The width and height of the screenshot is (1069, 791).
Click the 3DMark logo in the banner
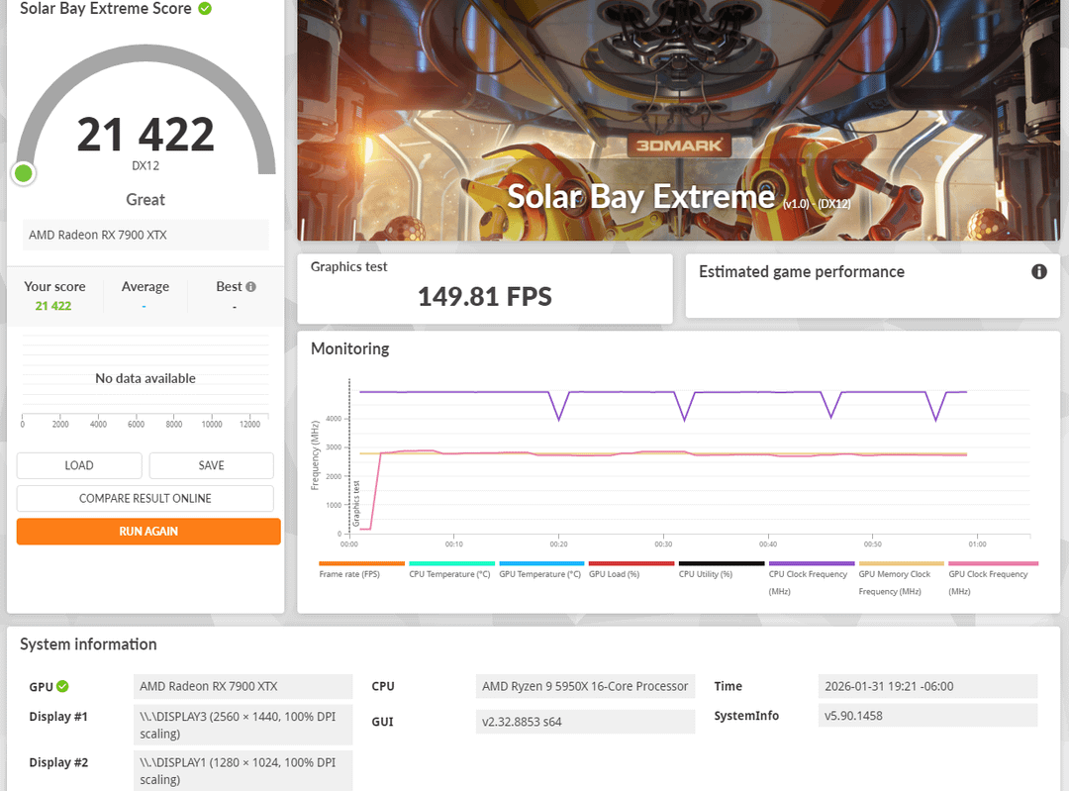(x=678, y=147)
